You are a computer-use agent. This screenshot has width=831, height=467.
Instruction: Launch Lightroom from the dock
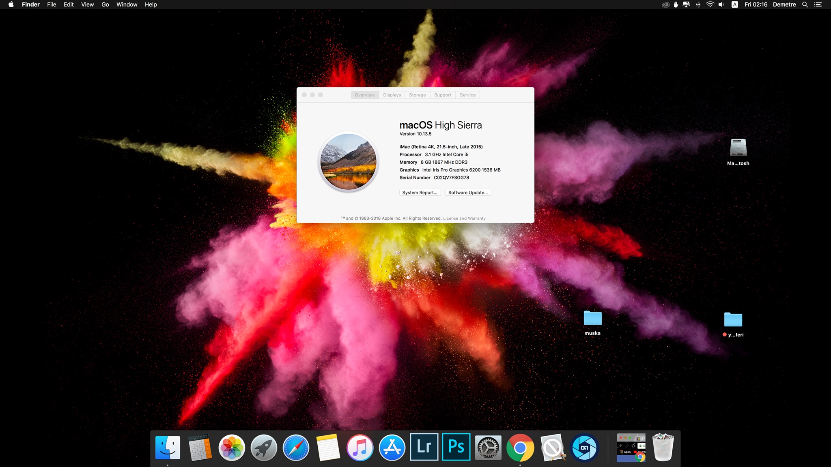coord(424,447)
